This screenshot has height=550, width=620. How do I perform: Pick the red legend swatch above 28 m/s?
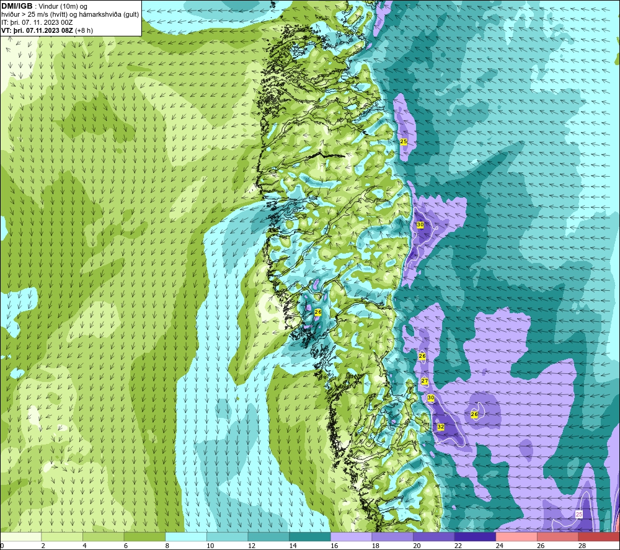[599, 536]
